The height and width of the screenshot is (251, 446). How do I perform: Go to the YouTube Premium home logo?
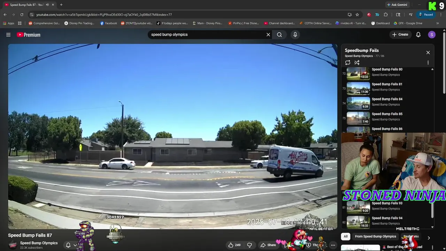(x=29, y=35)
